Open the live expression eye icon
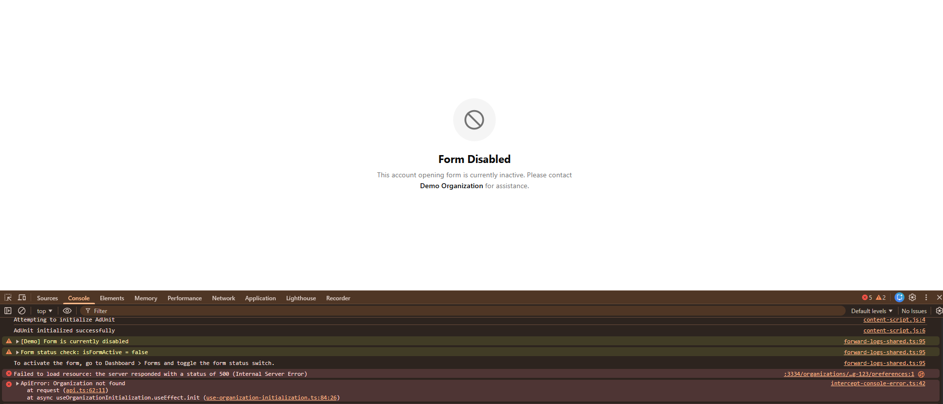This screenshot has width=943, height=404. [67, 311]
